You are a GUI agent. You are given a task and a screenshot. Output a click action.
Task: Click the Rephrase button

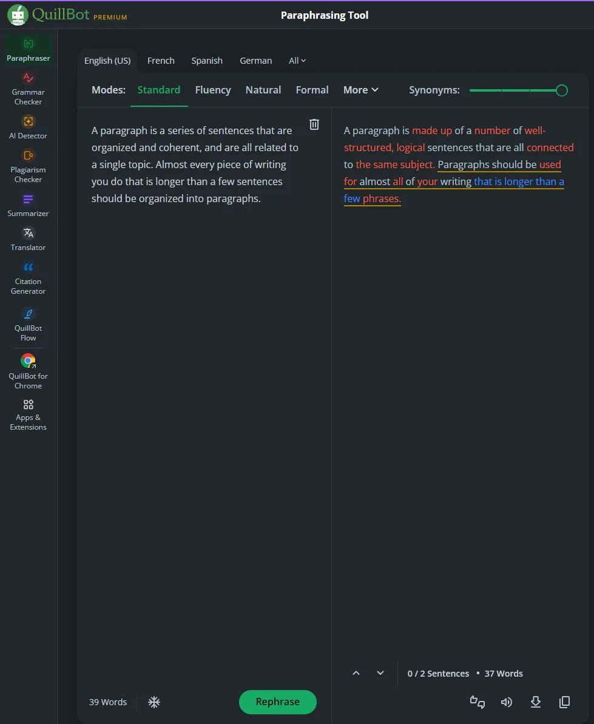[278, 702]
